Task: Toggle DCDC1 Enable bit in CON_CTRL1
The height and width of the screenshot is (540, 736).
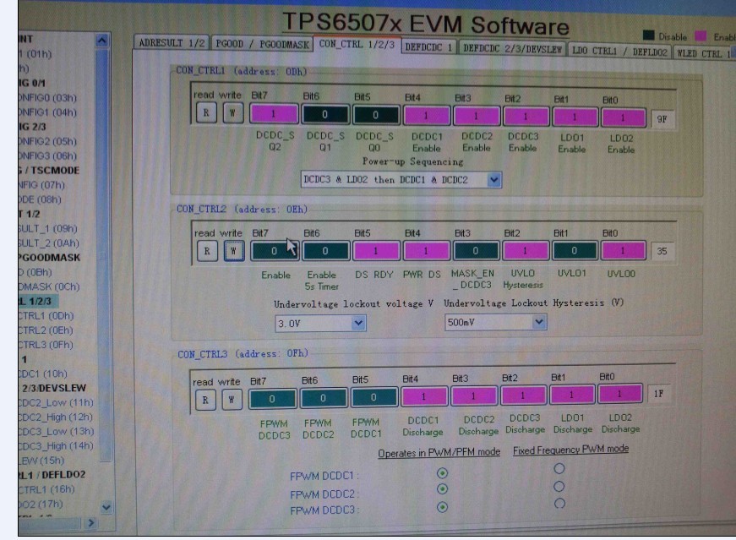Action: [x=426, y=116]
